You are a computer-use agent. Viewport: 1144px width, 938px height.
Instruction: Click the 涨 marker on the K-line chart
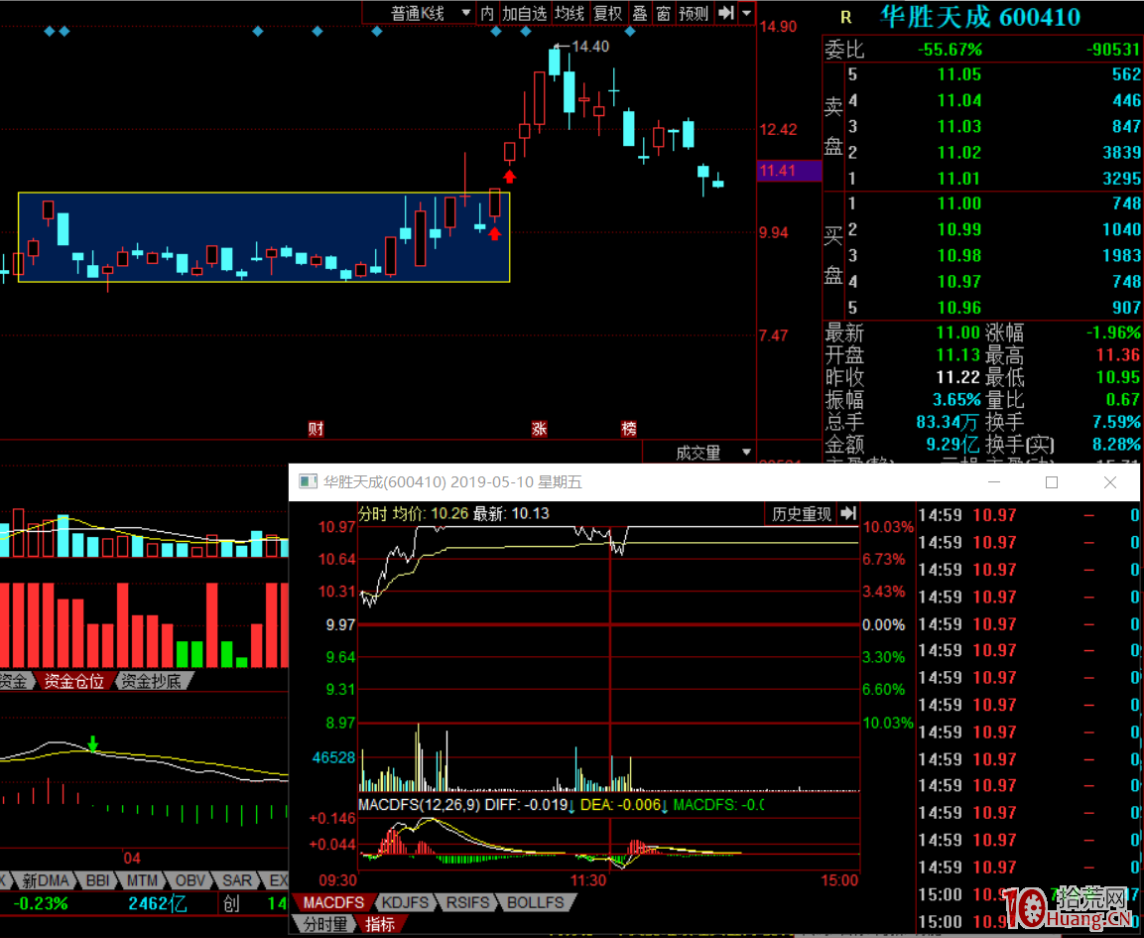click(x=539, y=429)
